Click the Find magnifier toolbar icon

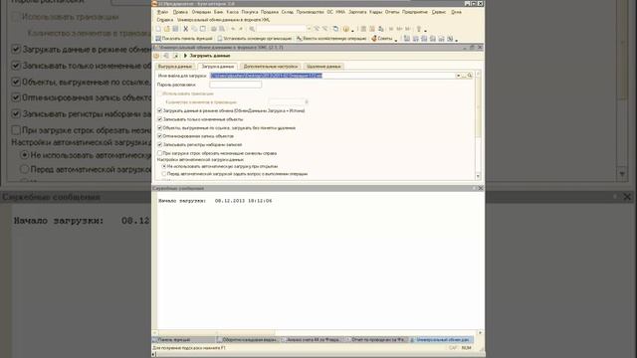click(252, 29)
